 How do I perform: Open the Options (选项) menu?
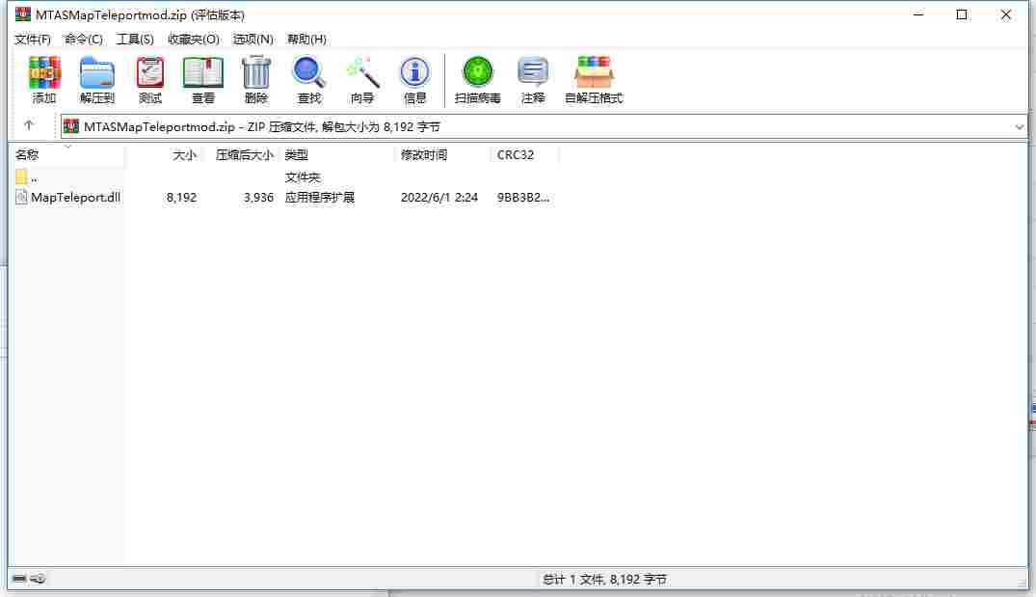tap(253, 39)
